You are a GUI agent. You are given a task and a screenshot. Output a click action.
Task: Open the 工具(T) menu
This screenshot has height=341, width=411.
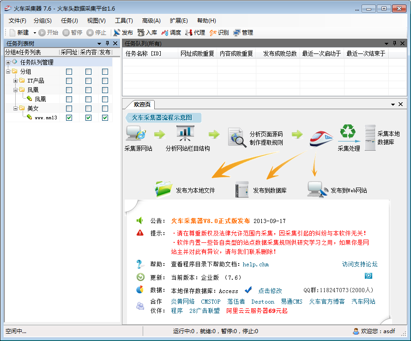tap(123, 21)
